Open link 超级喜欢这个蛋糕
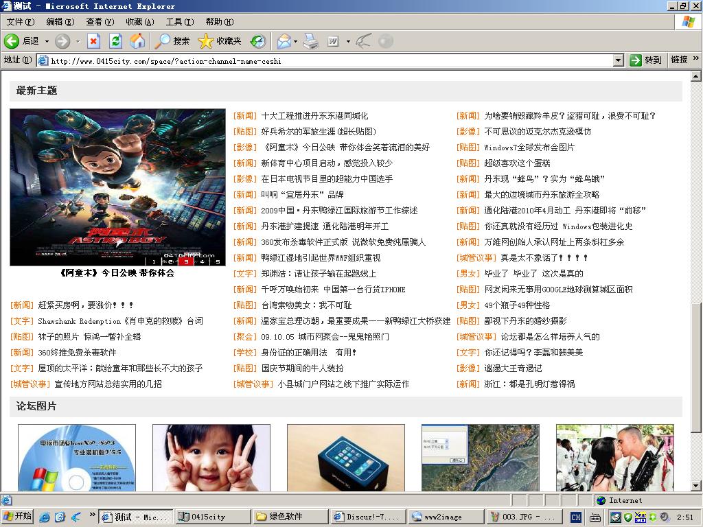 (517, 163)
